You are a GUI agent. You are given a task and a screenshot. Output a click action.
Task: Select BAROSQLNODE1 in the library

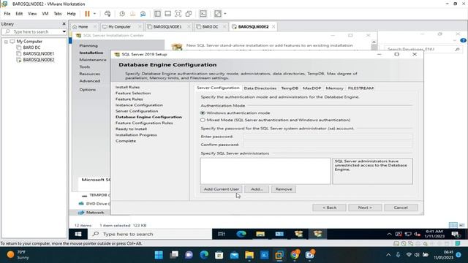coord(38,53)
